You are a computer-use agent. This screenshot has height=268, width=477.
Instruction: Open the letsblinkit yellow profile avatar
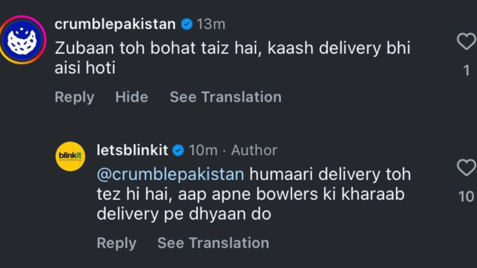[x=70, y=156]
